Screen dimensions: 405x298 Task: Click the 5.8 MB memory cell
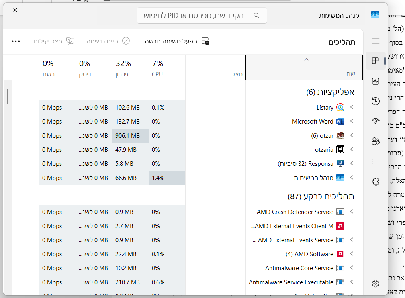(x=131, y=164)
